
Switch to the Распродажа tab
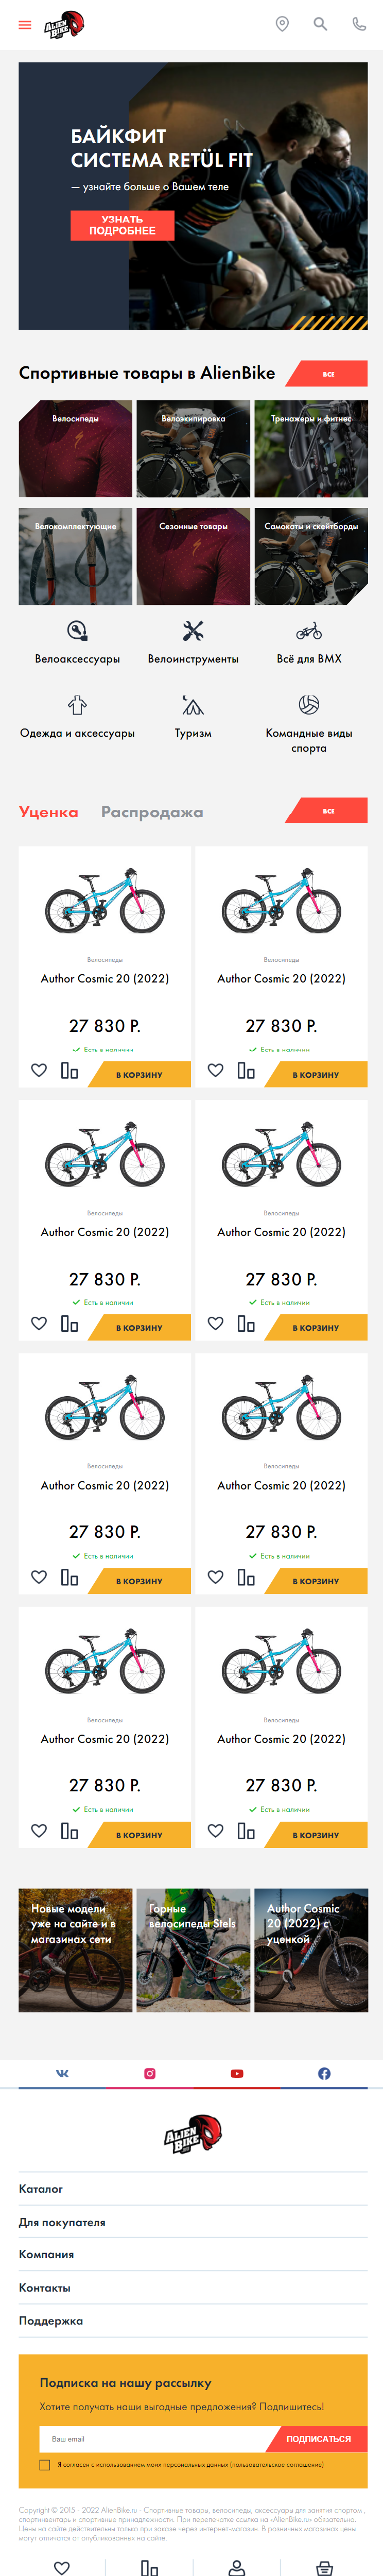click(x=152, y=812)
